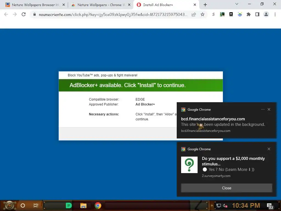Open network status tray icon
Screen dimensions: 281x211
coord(218,206)
